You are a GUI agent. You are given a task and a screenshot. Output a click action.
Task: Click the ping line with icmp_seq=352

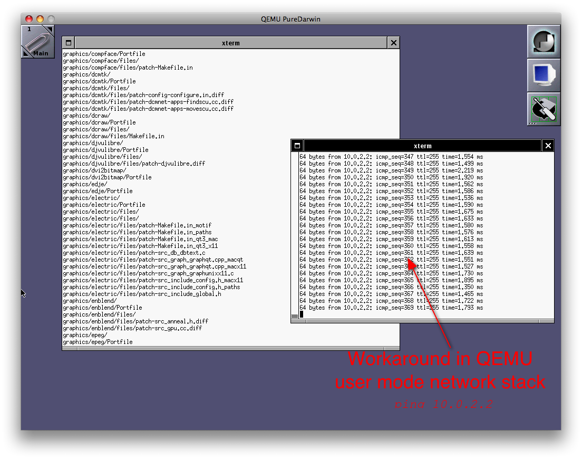[391, 191]
